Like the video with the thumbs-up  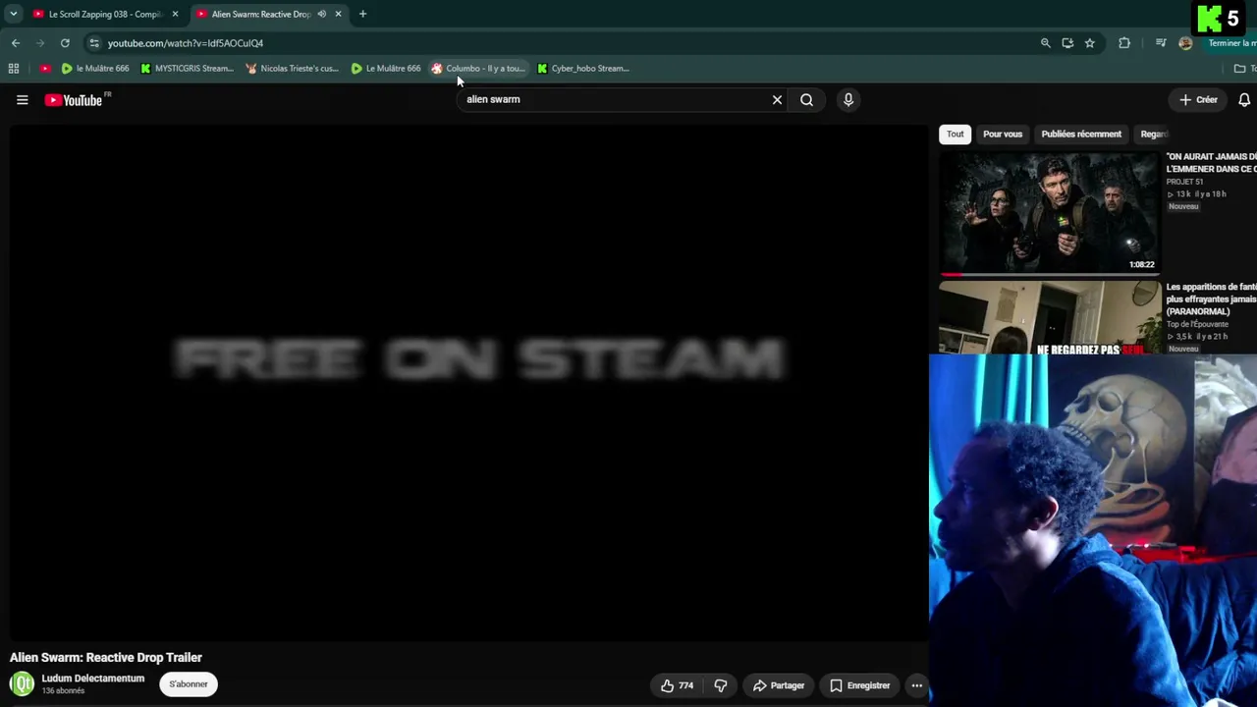(678, 685)
